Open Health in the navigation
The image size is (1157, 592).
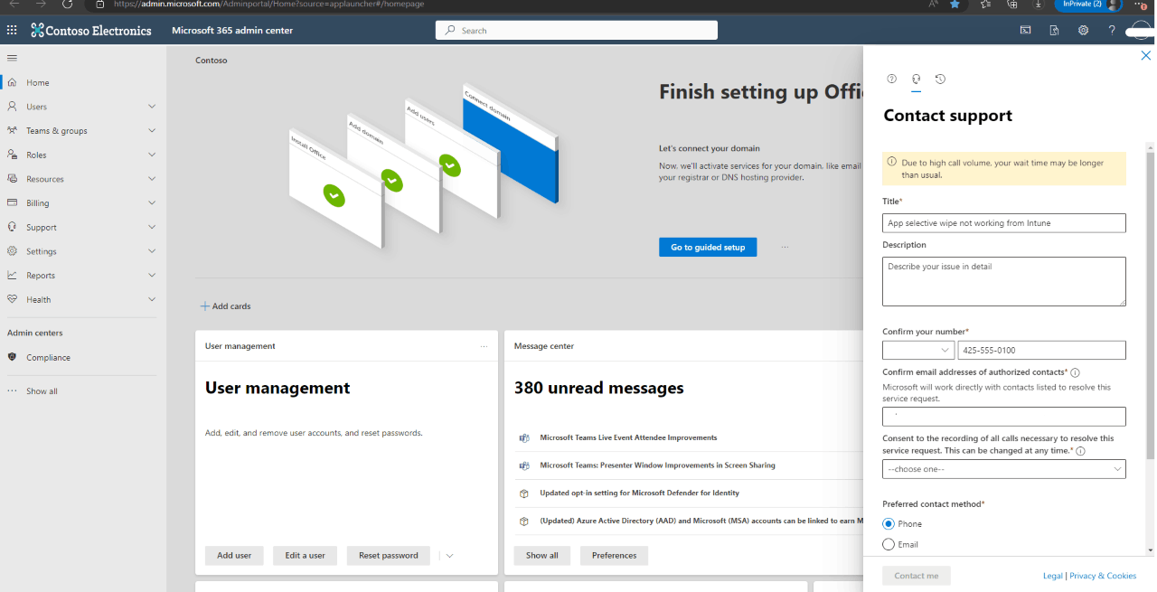[x=39, y=299]
